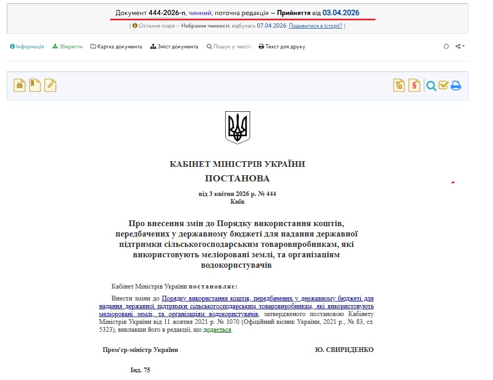The height and width of the screenshot is (380, 493).
Task: Open linked Порядку використання коштів document
Action: point(236,306)
